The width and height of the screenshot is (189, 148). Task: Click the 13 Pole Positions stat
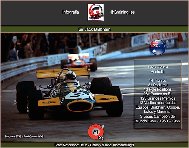pyautogui.click(x=157, y=89)
